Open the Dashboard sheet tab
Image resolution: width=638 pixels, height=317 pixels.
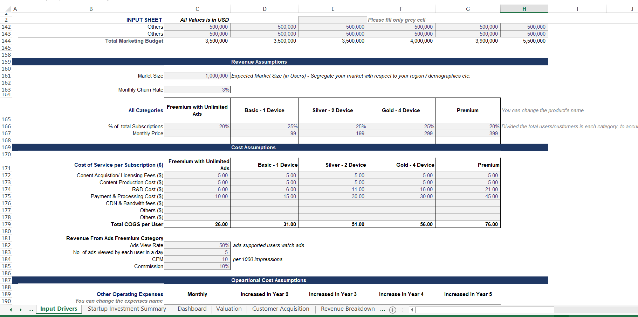click(192, 309)
